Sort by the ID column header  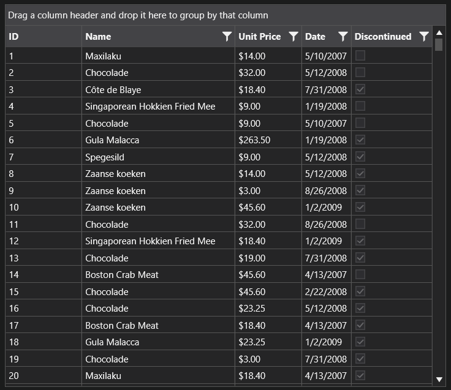44,37
